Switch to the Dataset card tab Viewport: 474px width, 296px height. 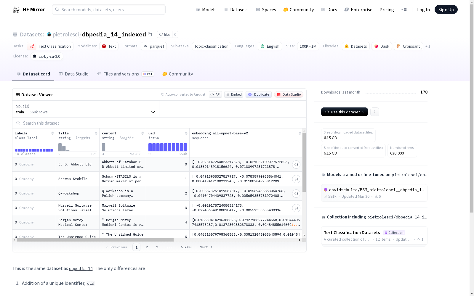point(33,74)
